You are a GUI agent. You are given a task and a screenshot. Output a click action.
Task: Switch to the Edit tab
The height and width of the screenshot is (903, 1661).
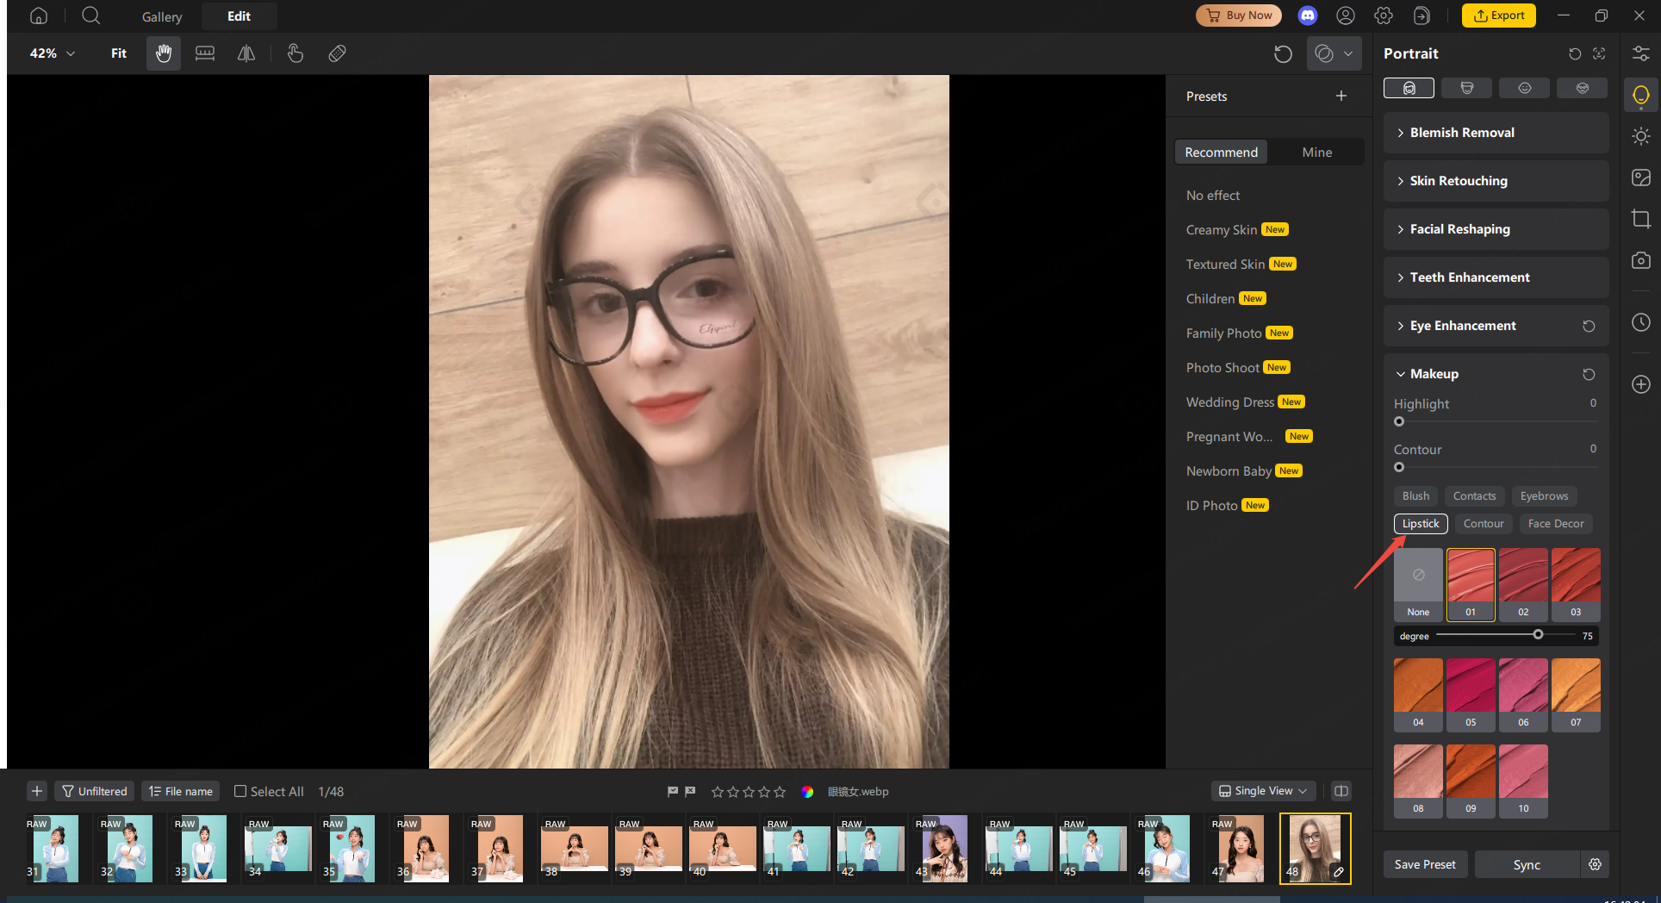(239, 16)
